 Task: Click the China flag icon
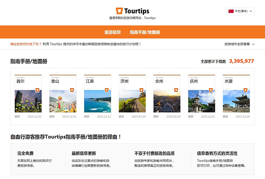pyautogui.click(x=231, y=11)
